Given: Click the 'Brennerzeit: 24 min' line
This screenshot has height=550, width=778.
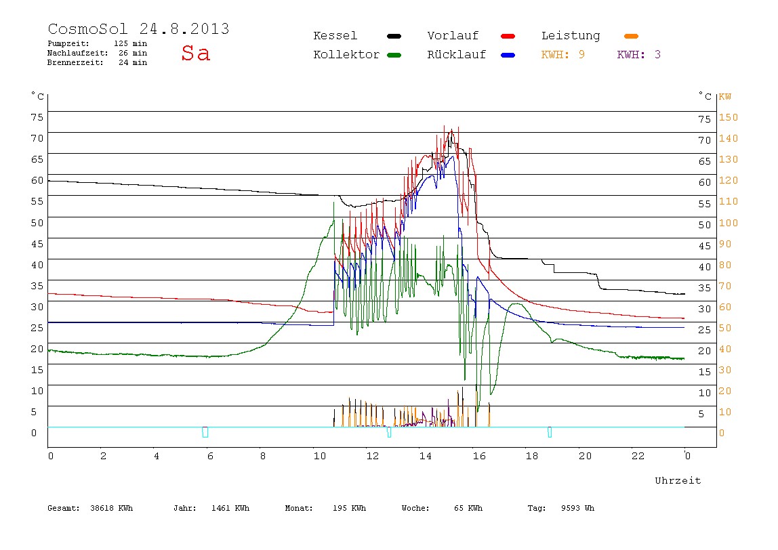Looking at the screenshot, I should point(98,62).
